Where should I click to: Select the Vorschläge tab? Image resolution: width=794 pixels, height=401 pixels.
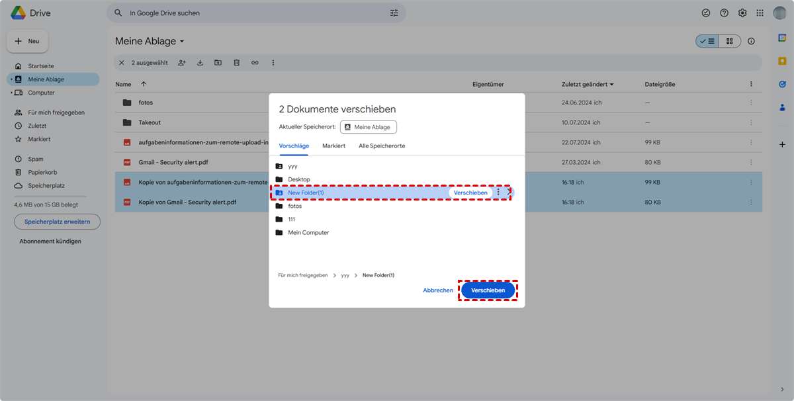click(x=294, y=146)
